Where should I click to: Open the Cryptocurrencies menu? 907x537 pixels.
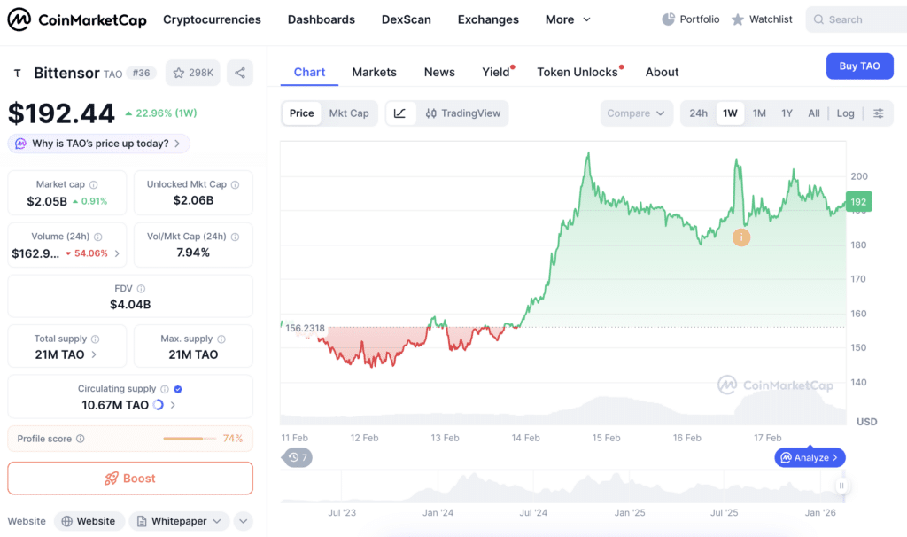click(212, 19)
